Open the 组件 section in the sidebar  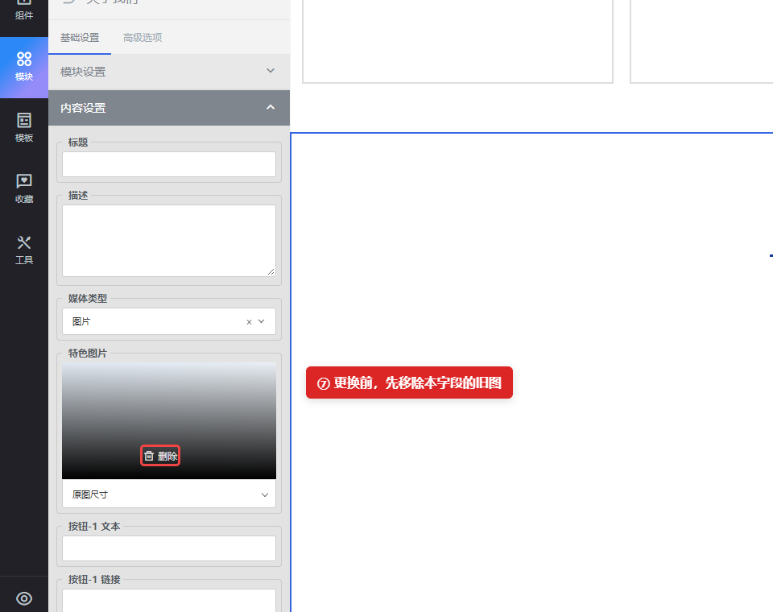[23, 10]
